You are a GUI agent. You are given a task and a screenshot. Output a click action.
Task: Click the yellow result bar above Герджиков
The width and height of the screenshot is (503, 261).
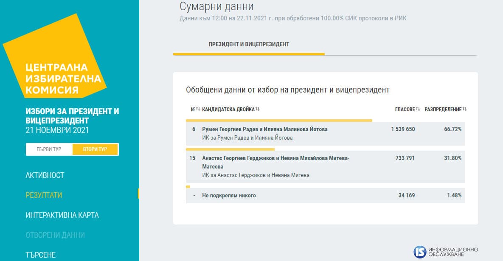pos(230,149)
